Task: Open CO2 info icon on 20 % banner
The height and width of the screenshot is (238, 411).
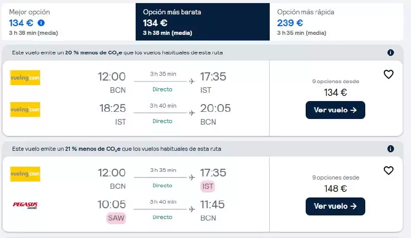Action: (390, 53)
